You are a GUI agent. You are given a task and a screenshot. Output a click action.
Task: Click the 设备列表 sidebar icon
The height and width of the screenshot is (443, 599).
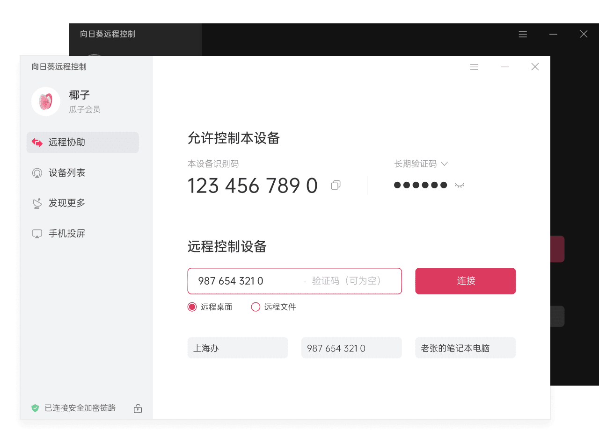pyautogui.click(x=37, y=173)
